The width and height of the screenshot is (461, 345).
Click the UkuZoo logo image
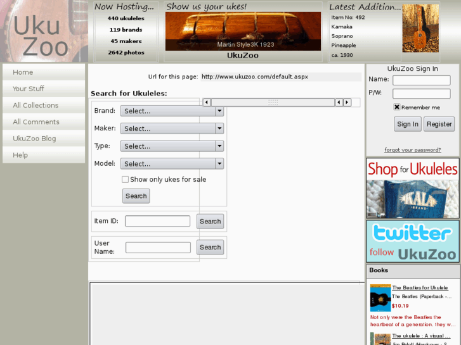tap(44, 31)
